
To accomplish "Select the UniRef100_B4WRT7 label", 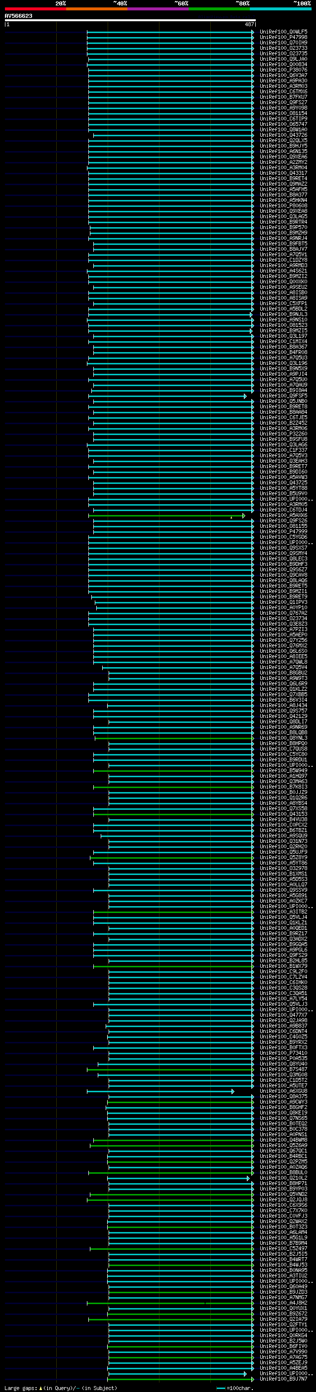I will pos(283,1260).
